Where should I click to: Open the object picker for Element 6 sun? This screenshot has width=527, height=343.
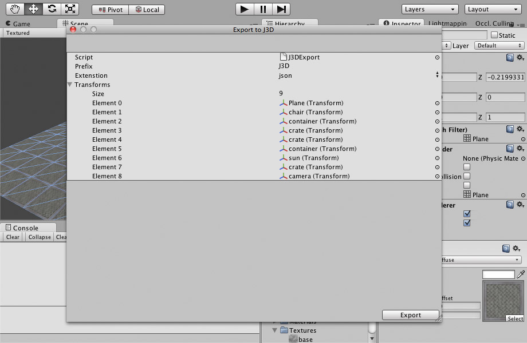tap(437, 158)
